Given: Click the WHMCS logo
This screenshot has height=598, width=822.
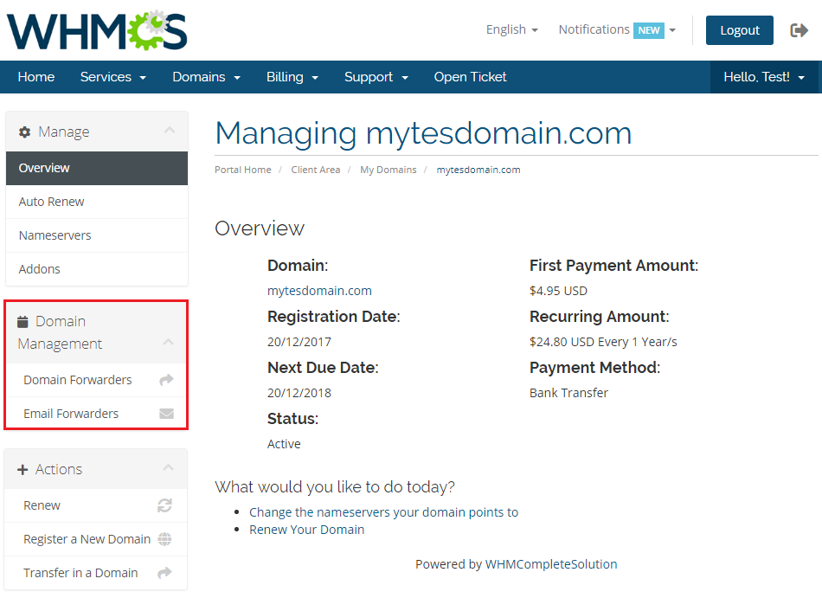Looking at the screenshot, I should 97,31.
